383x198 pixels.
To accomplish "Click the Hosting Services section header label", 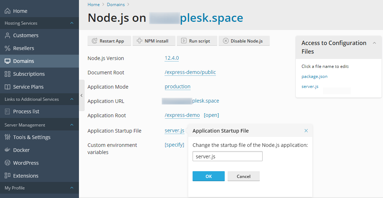I will (x=21, y=23).
